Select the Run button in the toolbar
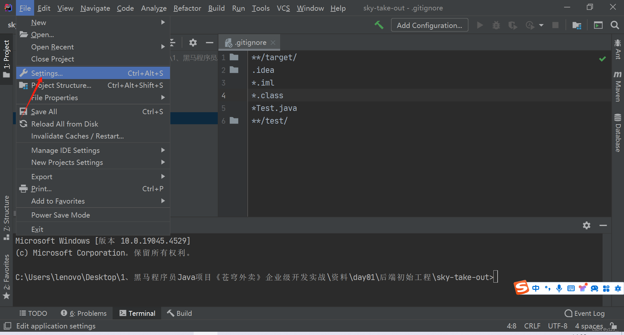 coord(480,25)
